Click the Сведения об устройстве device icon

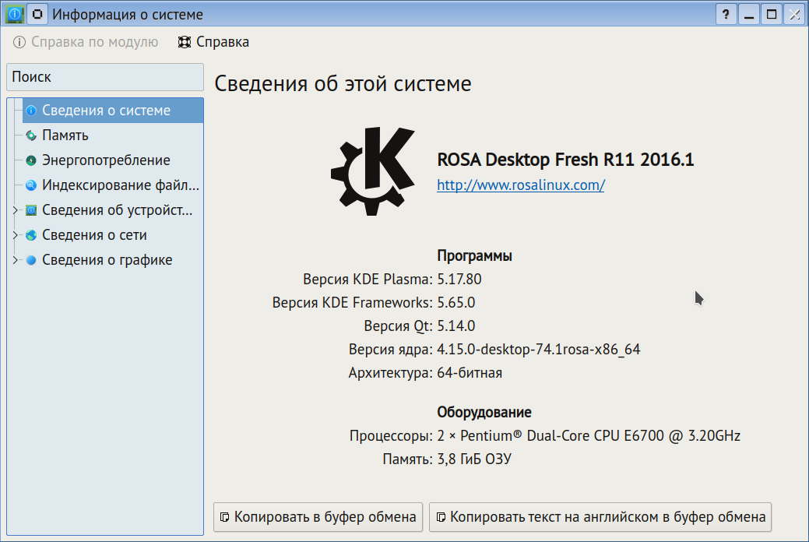click(31, 210)
